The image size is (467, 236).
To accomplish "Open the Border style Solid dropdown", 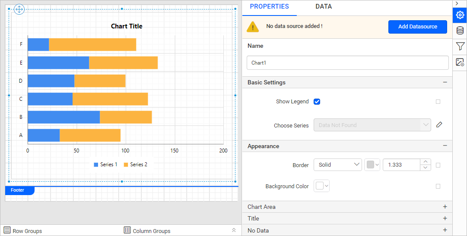I will pyautogui.click(x=337, y=165).
